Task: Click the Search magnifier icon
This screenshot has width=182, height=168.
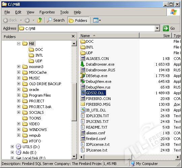Action: [49, 20]
